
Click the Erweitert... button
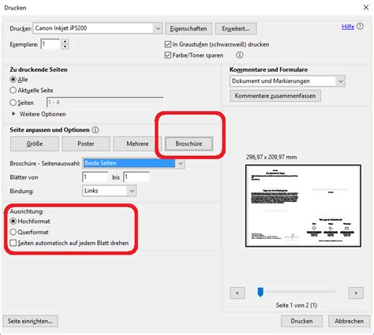236,28
